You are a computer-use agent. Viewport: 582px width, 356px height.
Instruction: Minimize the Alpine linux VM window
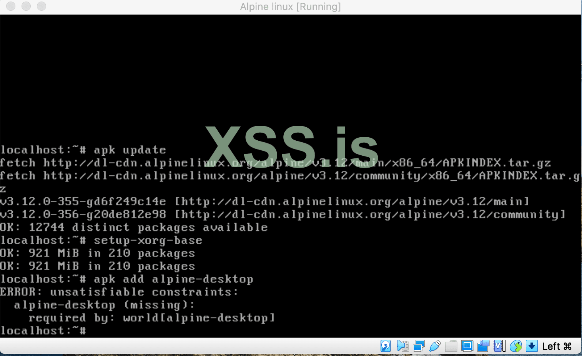click(26, 6)
